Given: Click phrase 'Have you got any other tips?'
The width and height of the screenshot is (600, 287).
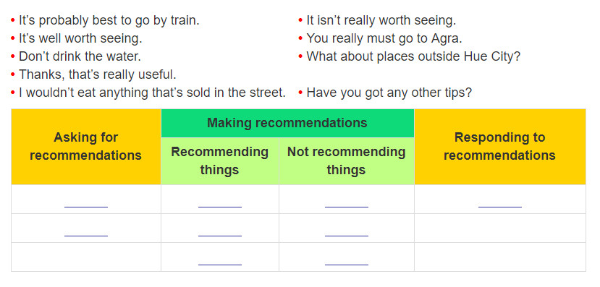Looking at the screenshot, I should pos(389,93).
